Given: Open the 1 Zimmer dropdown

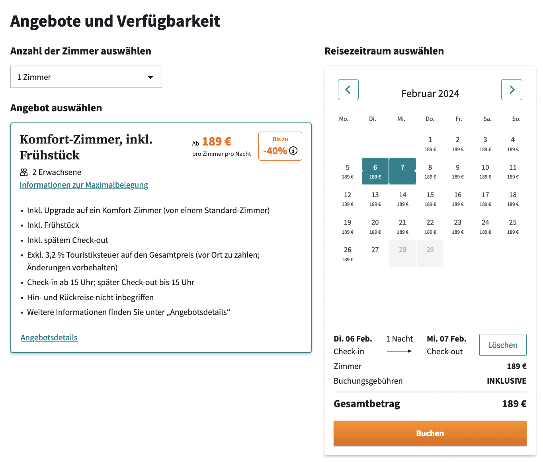Looking at the screenshot, I should point(86,77).
